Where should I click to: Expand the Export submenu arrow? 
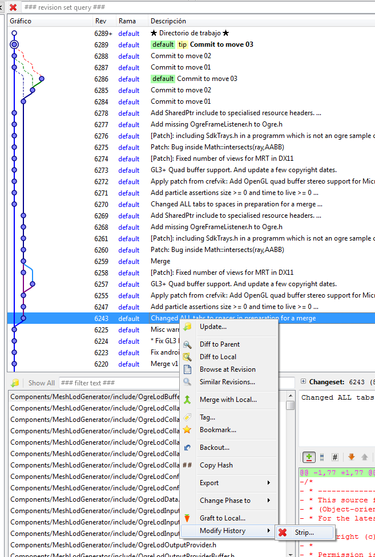tap(269, 483)
